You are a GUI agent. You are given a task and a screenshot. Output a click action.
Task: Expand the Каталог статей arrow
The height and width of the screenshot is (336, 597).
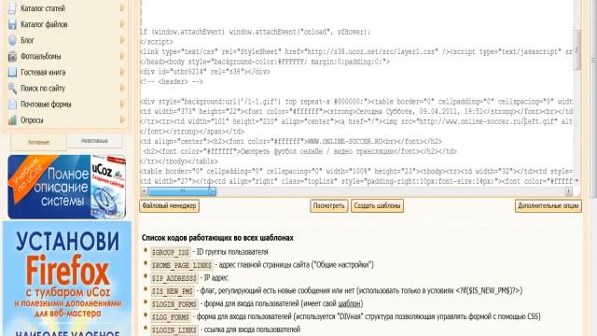click(x=122, y=8)
